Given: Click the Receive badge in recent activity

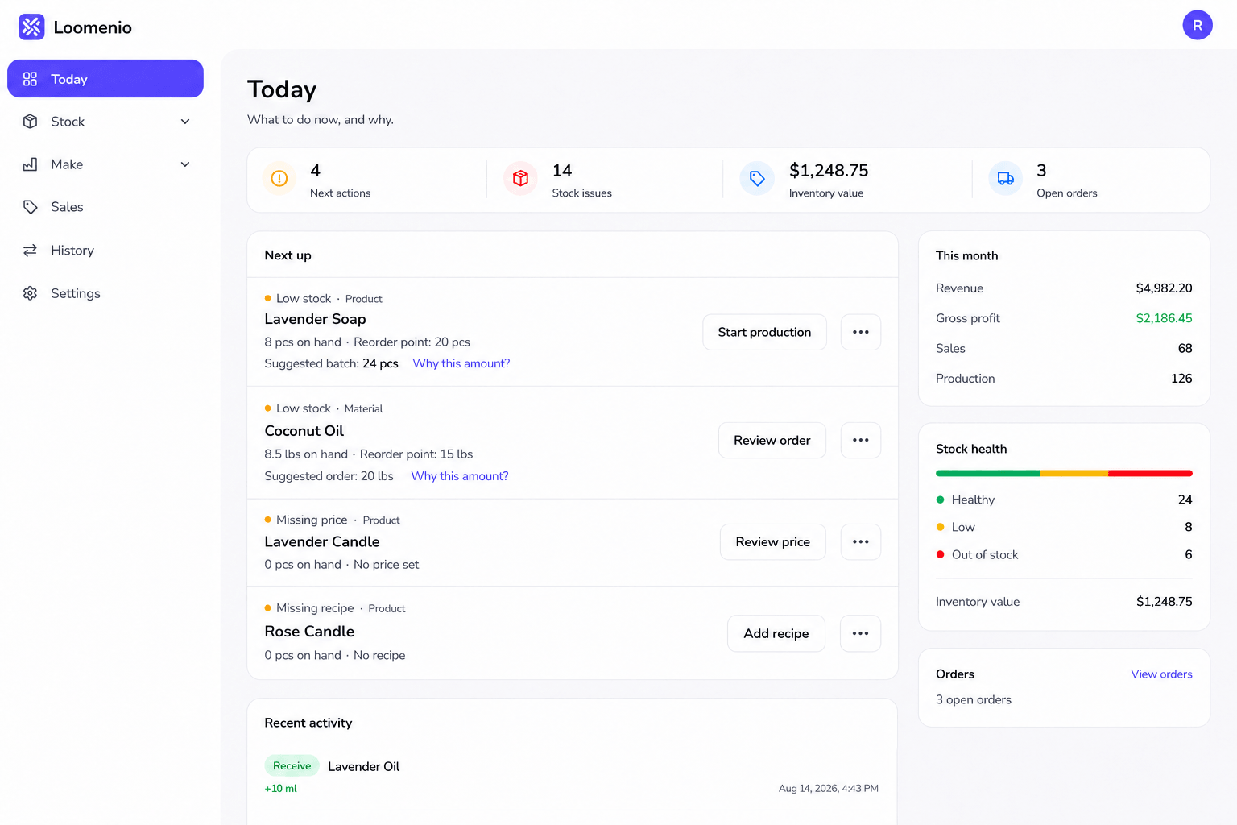Looking at the screenshot, I should coord(292,765).
